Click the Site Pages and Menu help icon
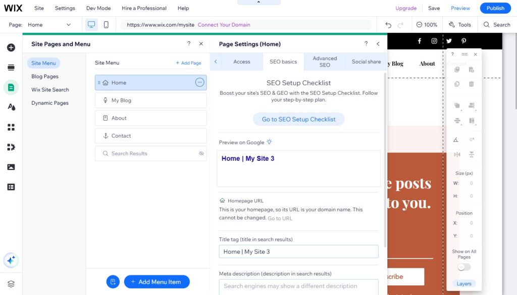517x295 pixels. click(x=189, y=43)
